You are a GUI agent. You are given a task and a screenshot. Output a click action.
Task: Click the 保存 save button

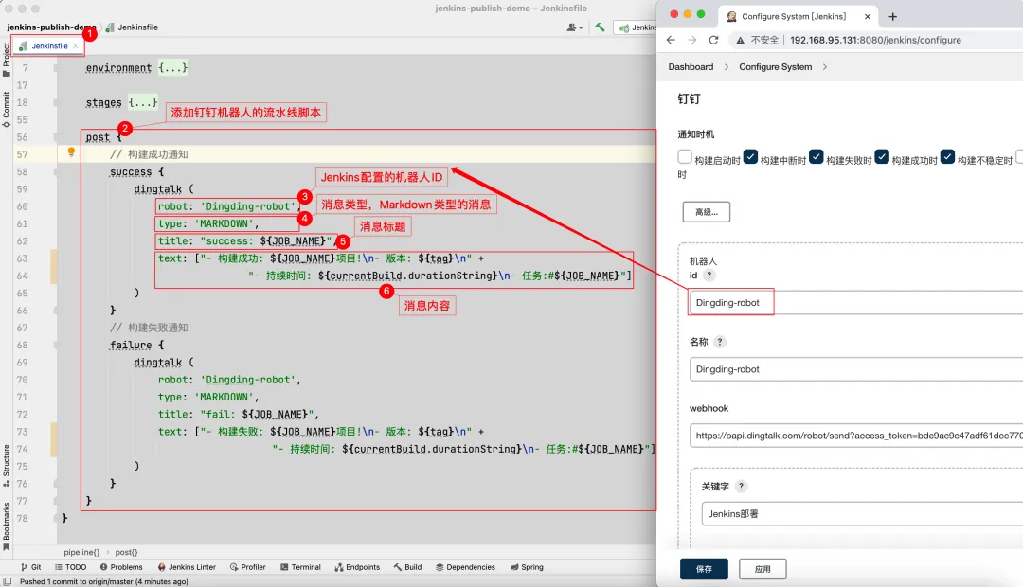(703, 569)
